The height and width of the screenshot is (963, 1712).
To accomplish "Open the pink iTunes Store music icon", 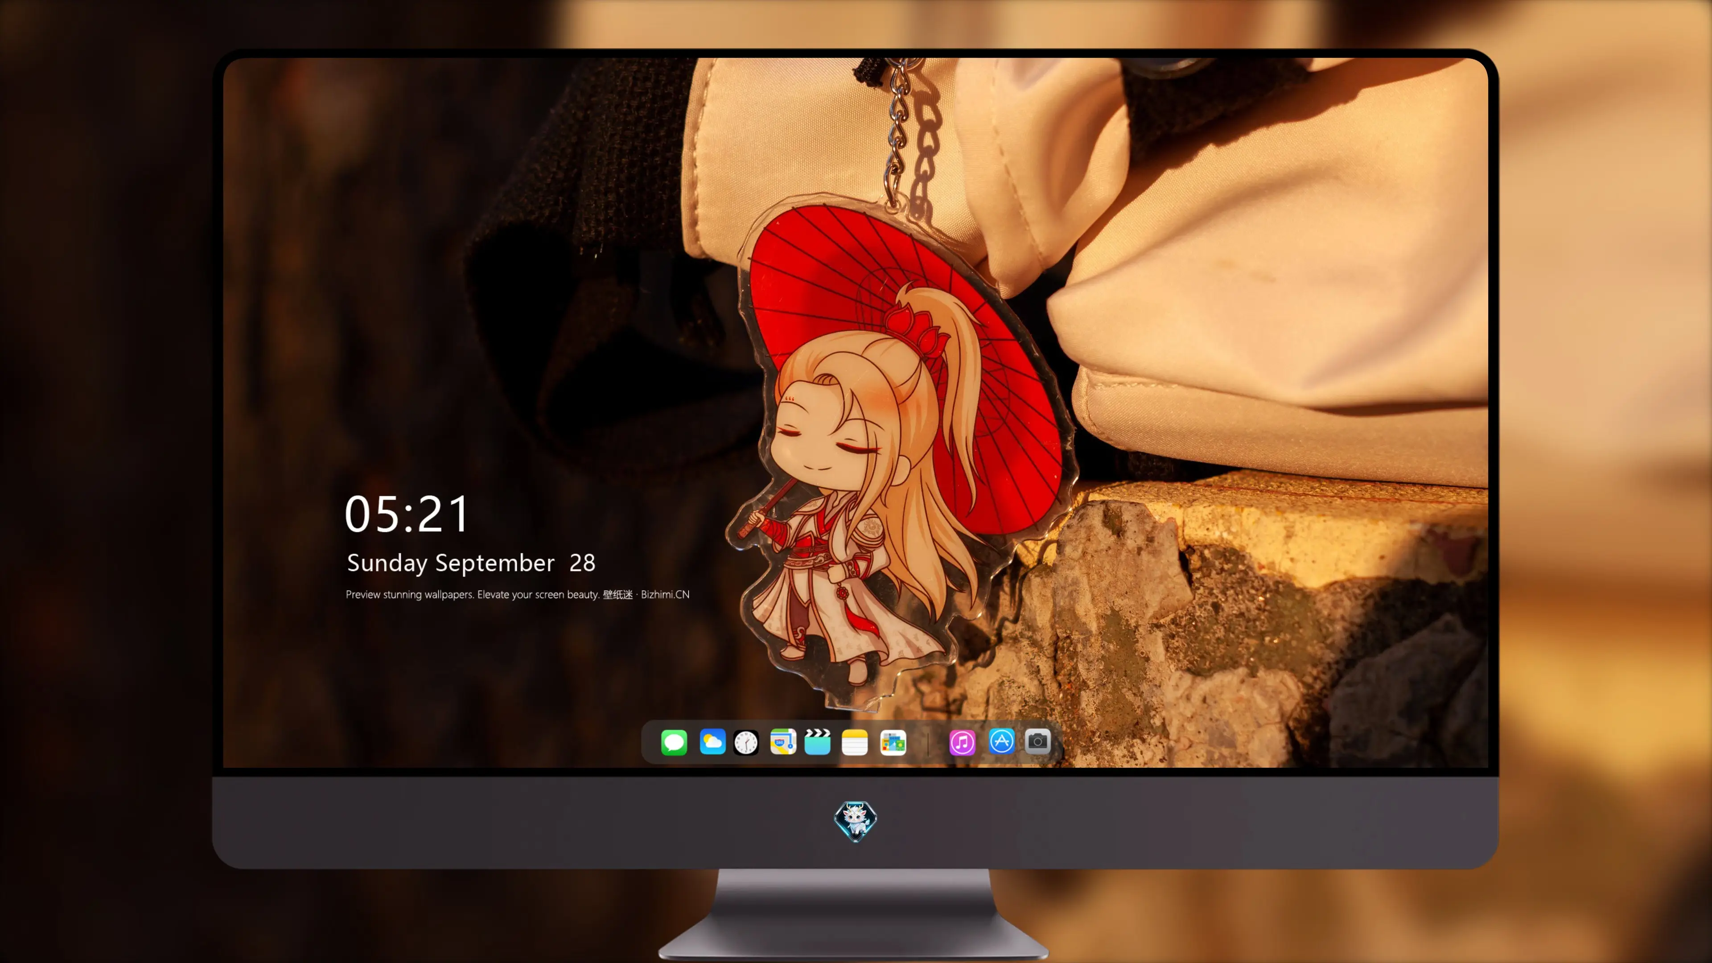I will (x=963, y=742).
